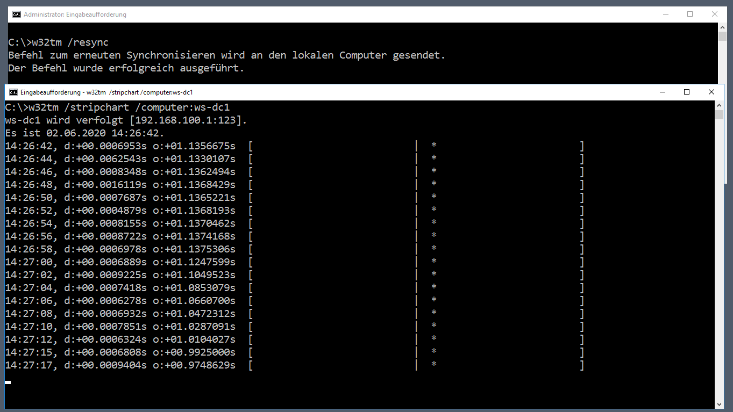
Task: Click the scrollbar thumb in the Administrator window
Action: click(x=722, y=37)
